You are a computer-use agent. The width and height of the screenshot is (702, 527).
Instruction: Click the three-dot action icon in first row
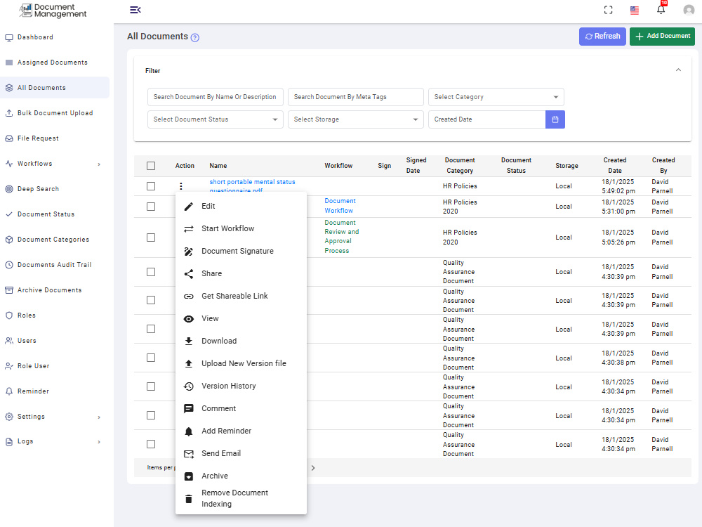(181, 186)
